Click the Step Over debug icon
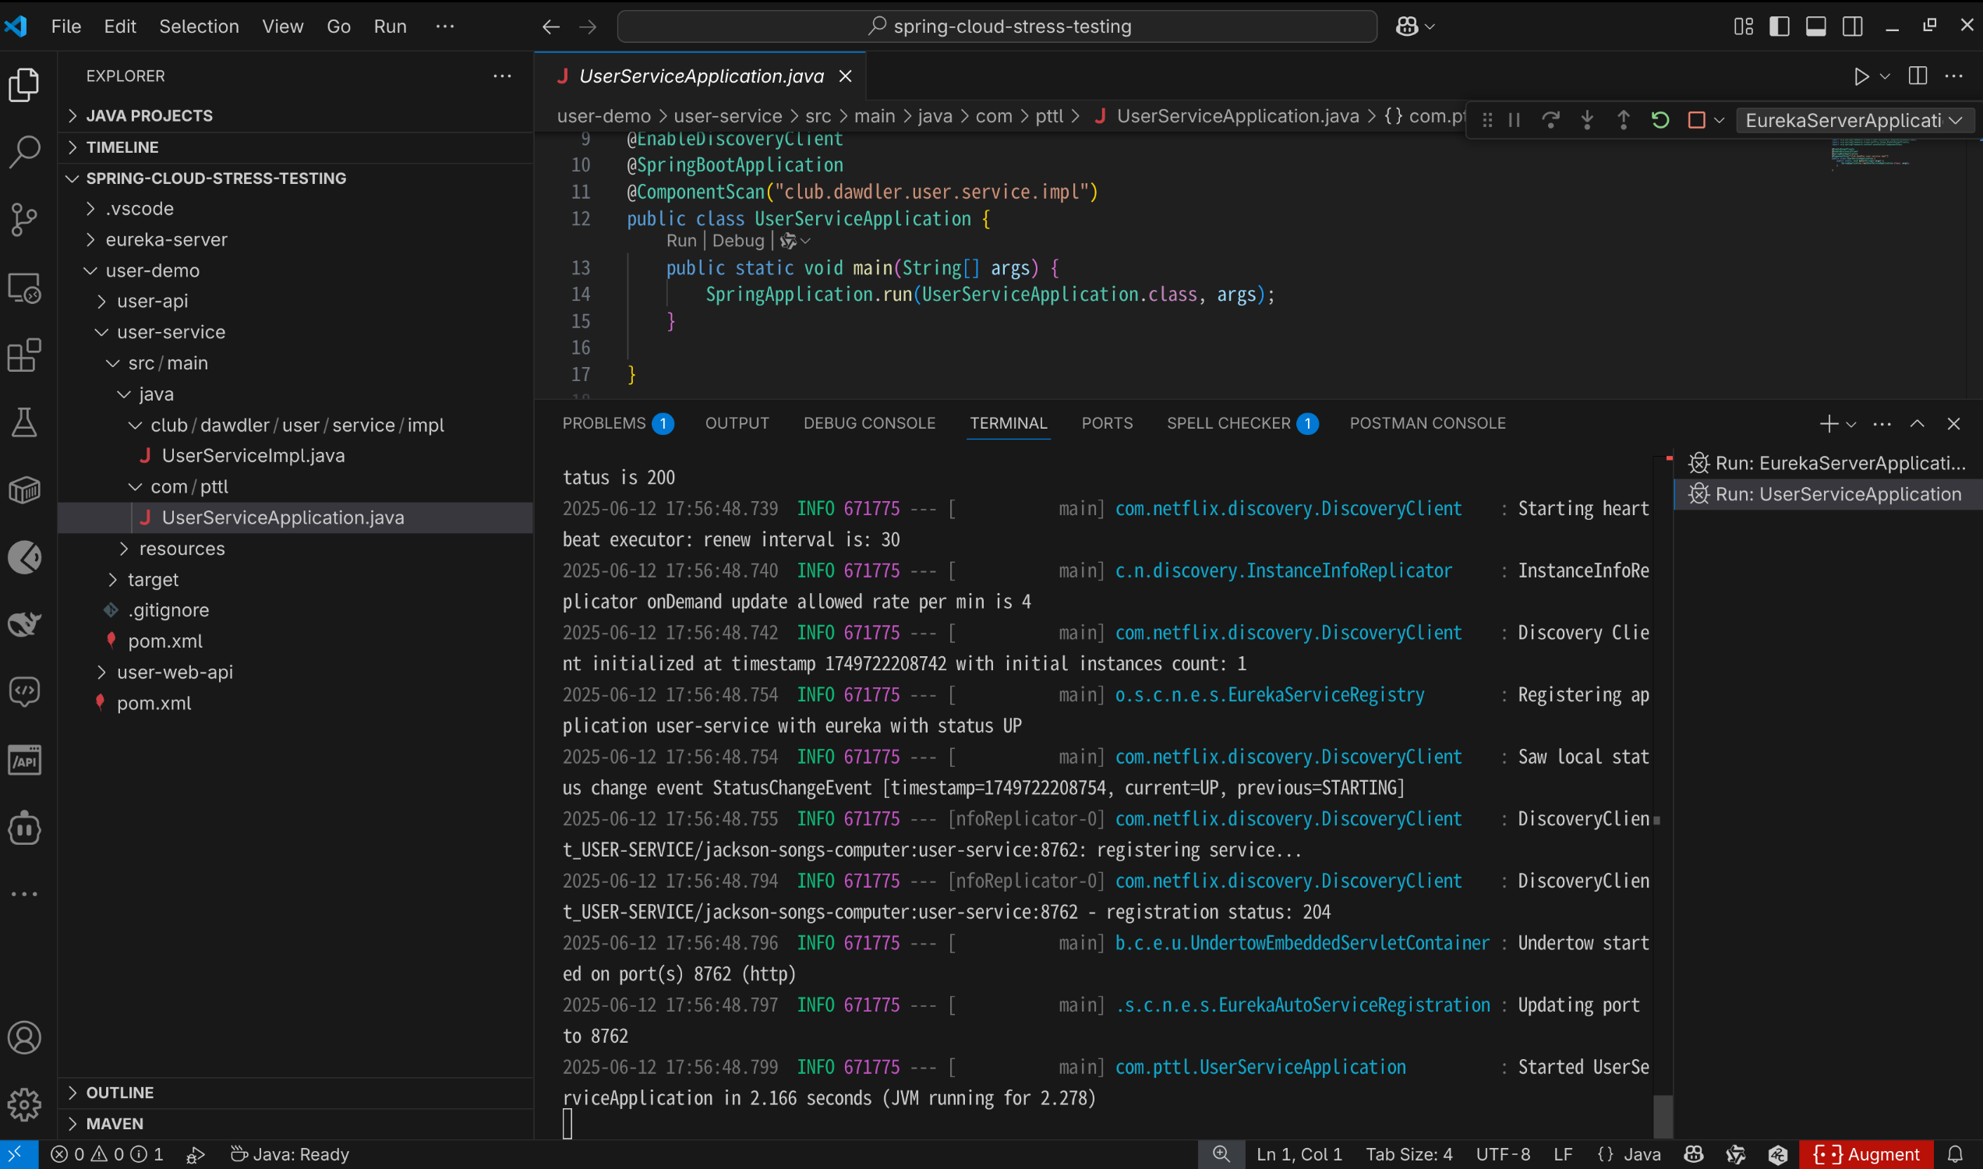The image size is (1983, 1169). pos(1550,120)
